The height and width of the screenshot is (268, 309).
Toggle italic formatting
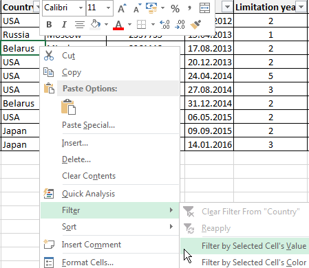coord(64,25)
